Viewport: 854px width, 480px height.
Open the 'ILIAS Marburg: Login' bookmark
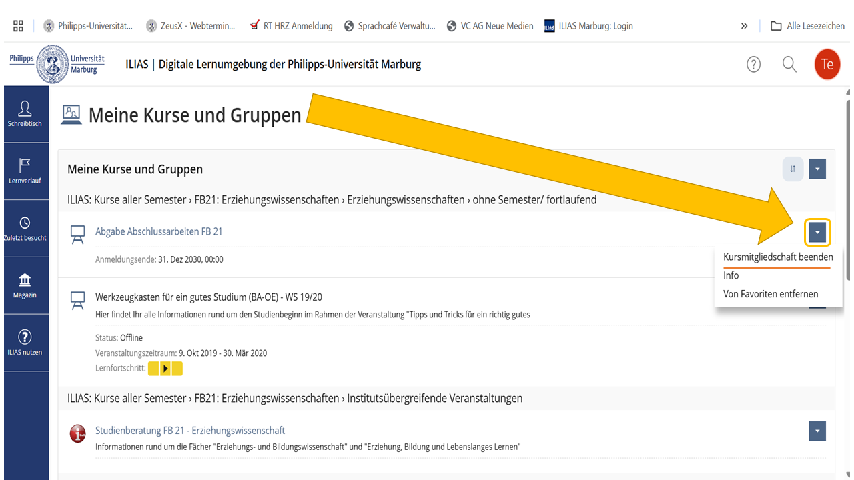click(x=588, y=26)
